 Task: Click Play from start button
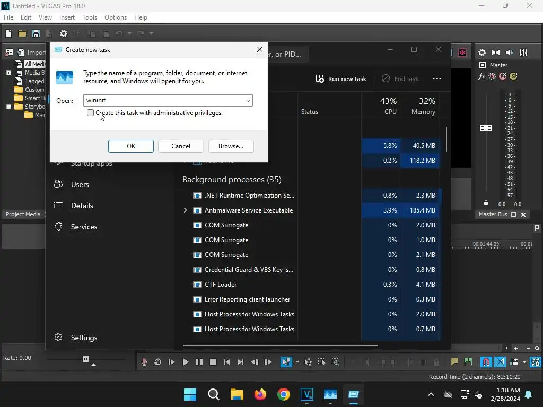[x=171, y=362]
